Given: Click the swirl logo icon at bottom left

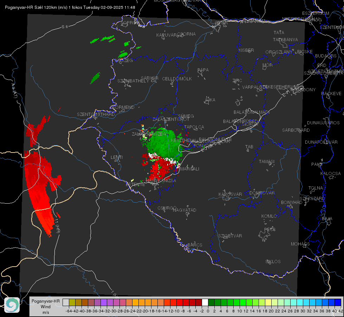Looking at the screenshot, I should tap(12, 305).
